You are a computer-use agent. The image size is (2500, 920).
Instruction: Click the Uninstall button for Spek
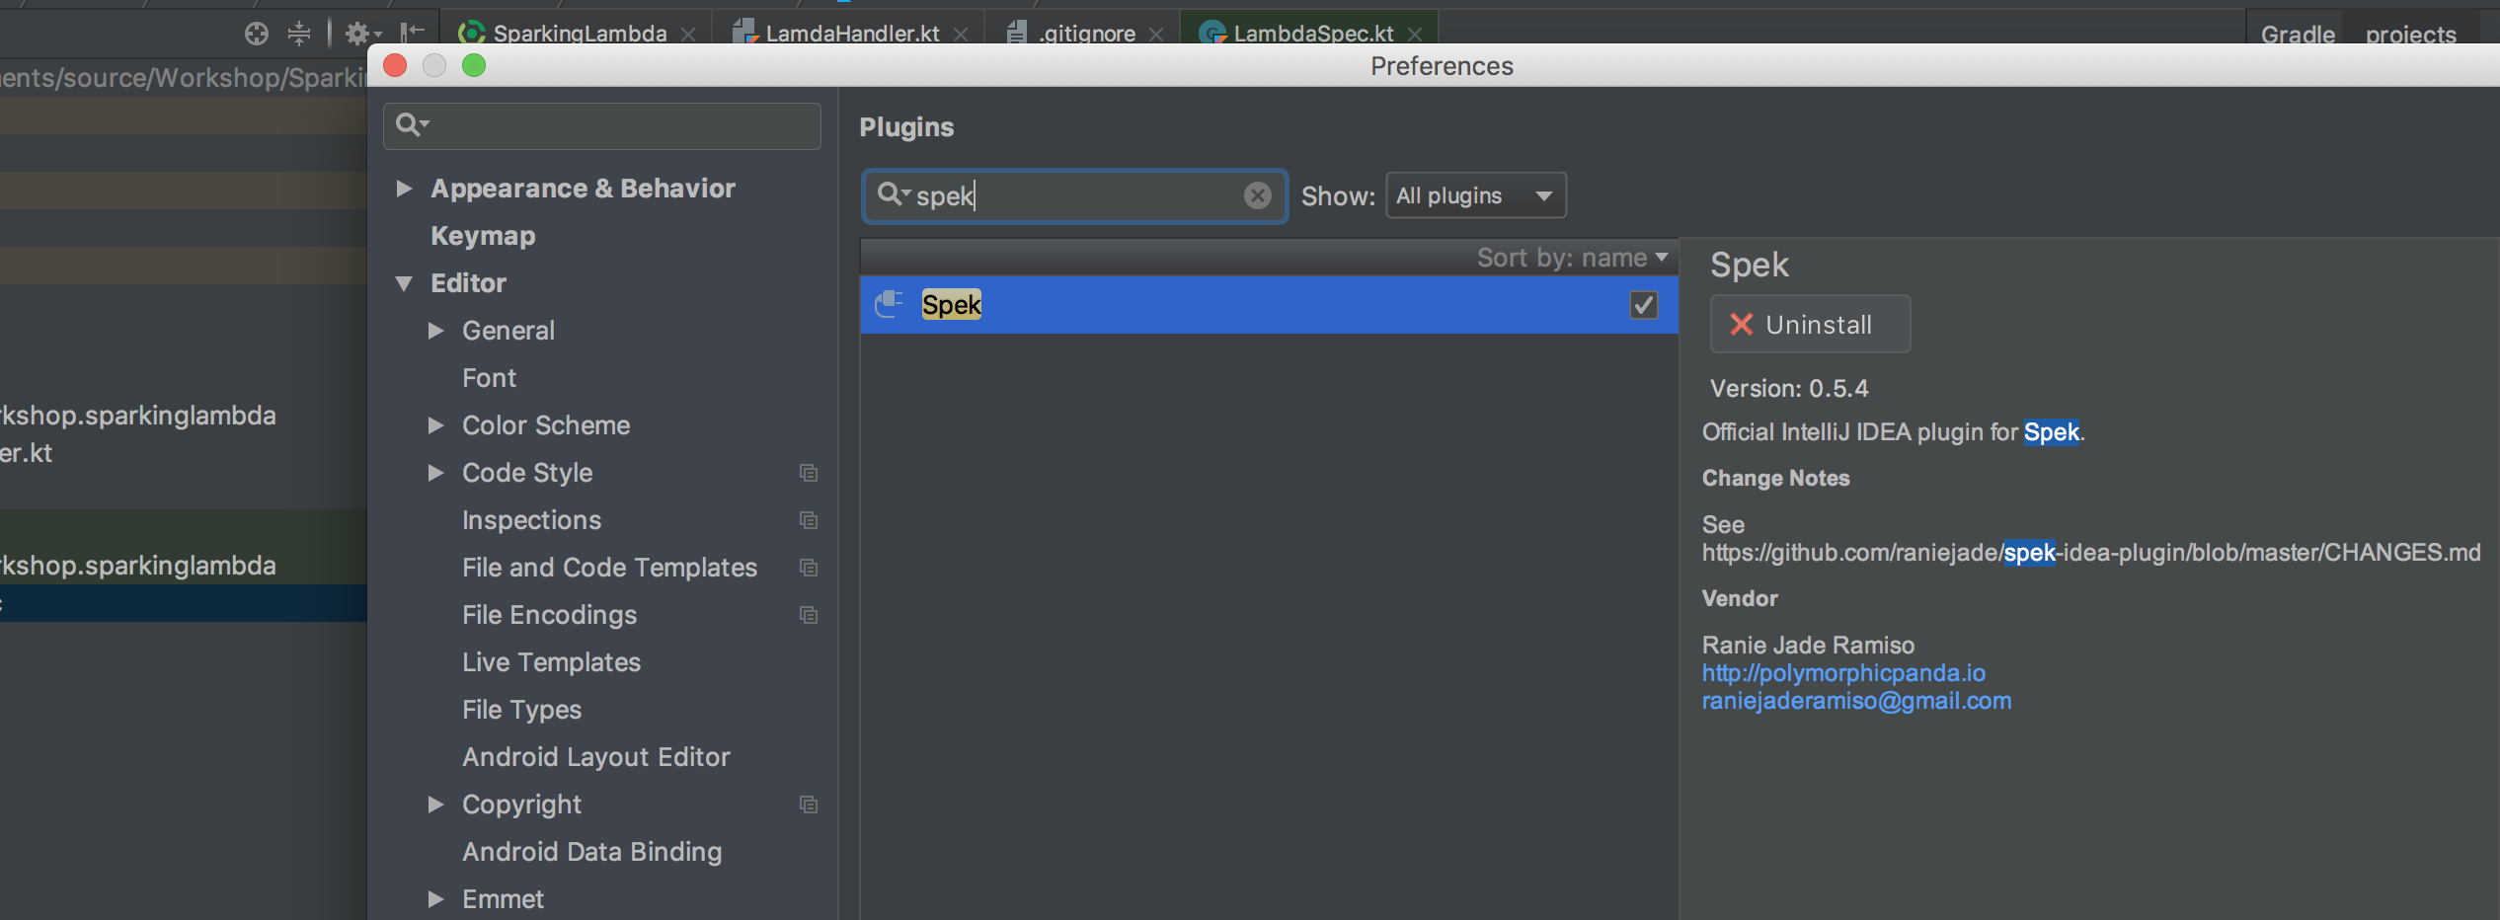coord(1810,324)
